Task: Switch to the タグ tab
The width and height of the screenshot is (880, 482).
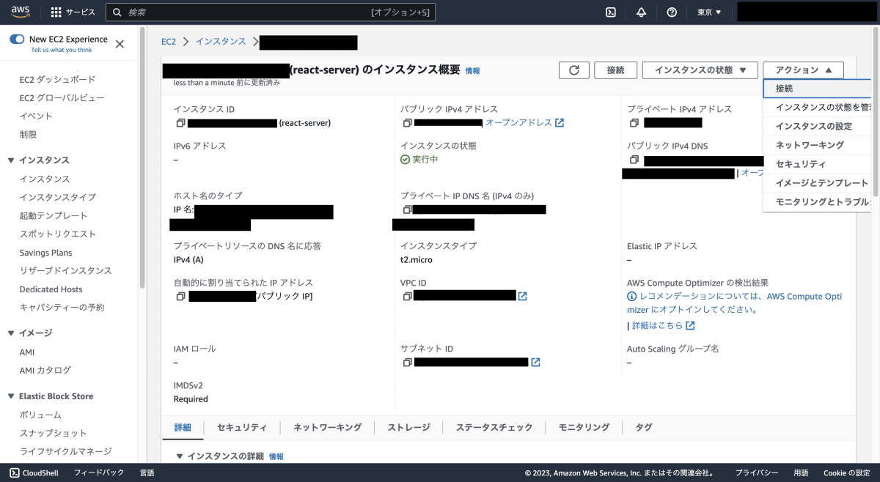Action: [x=643, y=428]
